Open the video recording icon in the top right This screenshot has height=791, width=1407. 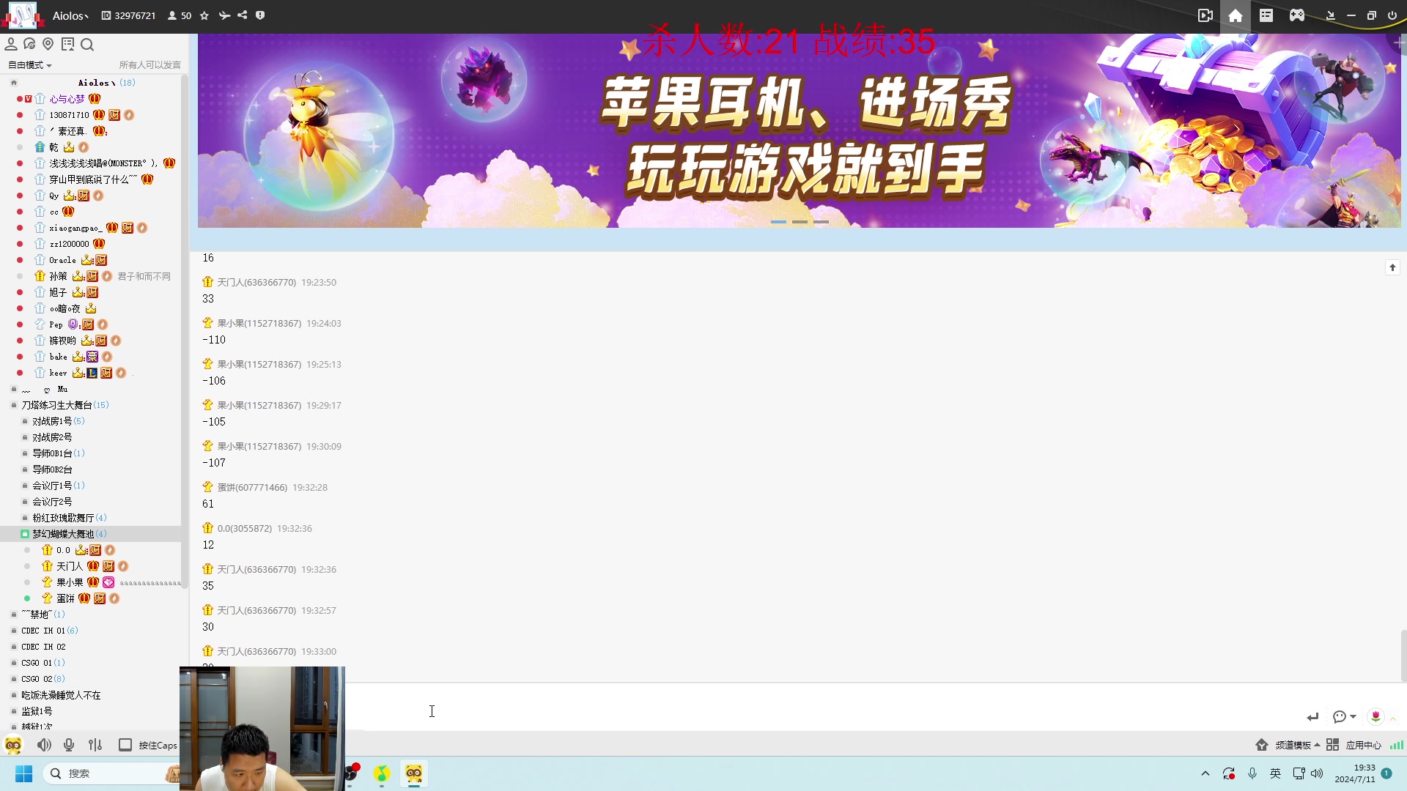point(1205,15)
